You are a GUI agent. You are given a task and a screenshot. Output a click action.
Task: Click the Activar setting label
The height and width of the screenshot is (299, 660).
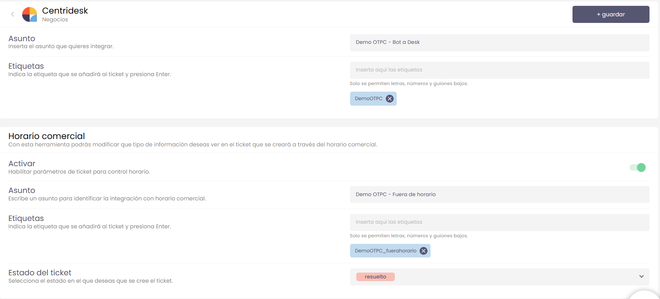22,163
